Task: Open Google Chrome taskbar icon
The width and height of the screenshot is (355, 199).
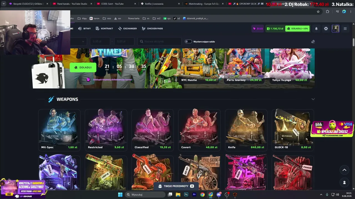Action: (202, 195)
